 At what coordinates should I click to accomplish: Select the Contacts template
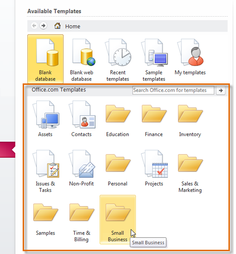pyautogui.click(x=82, y=118)
